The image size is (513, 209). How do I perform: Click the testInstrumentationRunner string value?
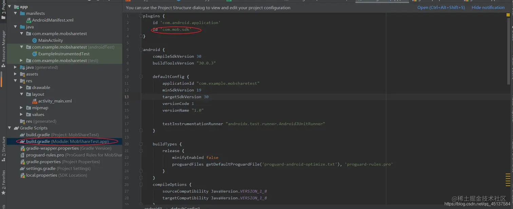275,124
